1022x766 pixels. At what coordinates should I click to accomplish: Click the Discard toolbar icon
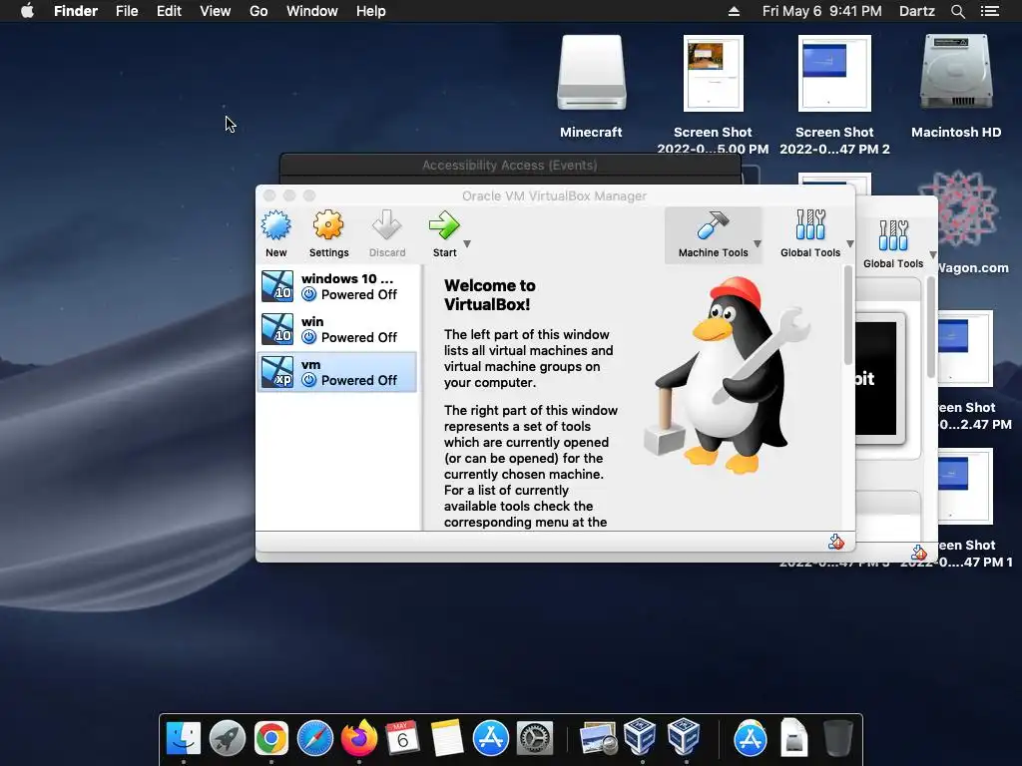tap(386, 233)
